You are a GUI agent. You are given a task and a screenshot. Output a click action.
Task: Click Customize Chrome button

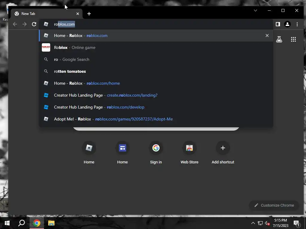[274, 205]
